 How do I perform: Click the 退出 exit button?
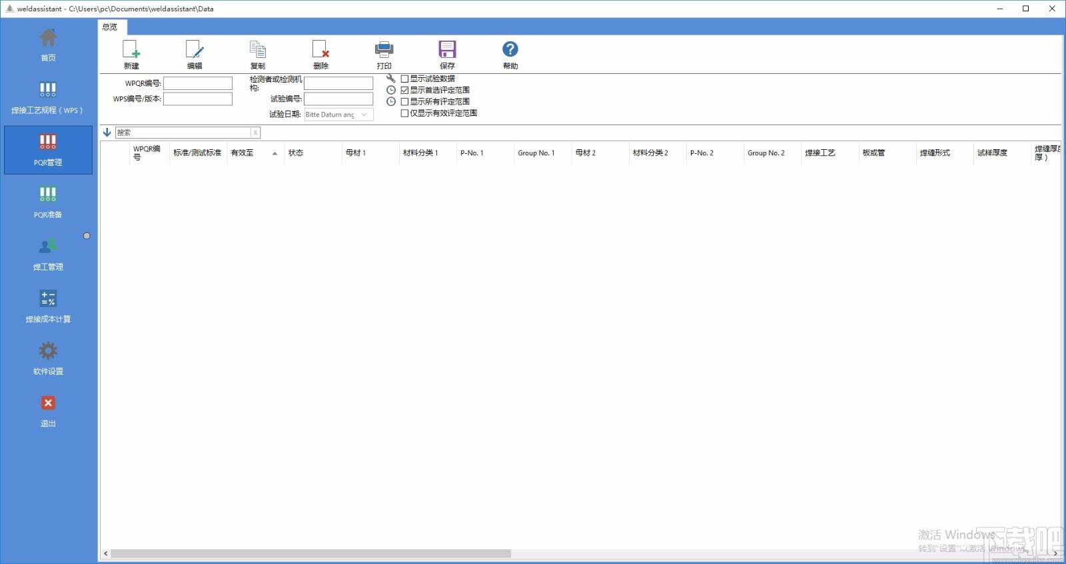point(48,411)
